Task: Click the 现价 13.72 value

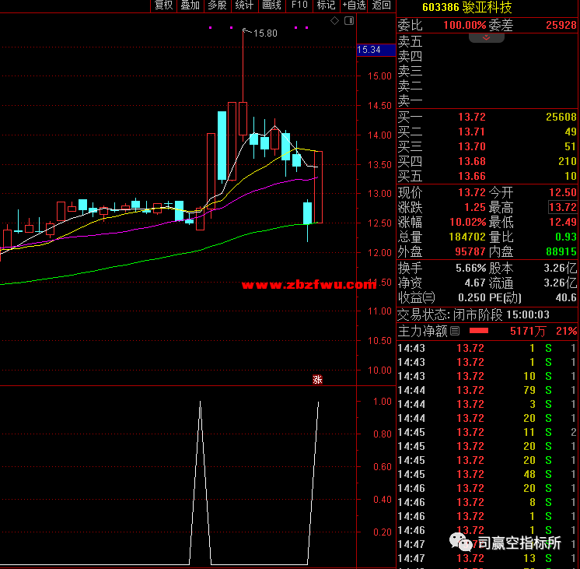Action: pyautogui.click(x=472, y=192)
